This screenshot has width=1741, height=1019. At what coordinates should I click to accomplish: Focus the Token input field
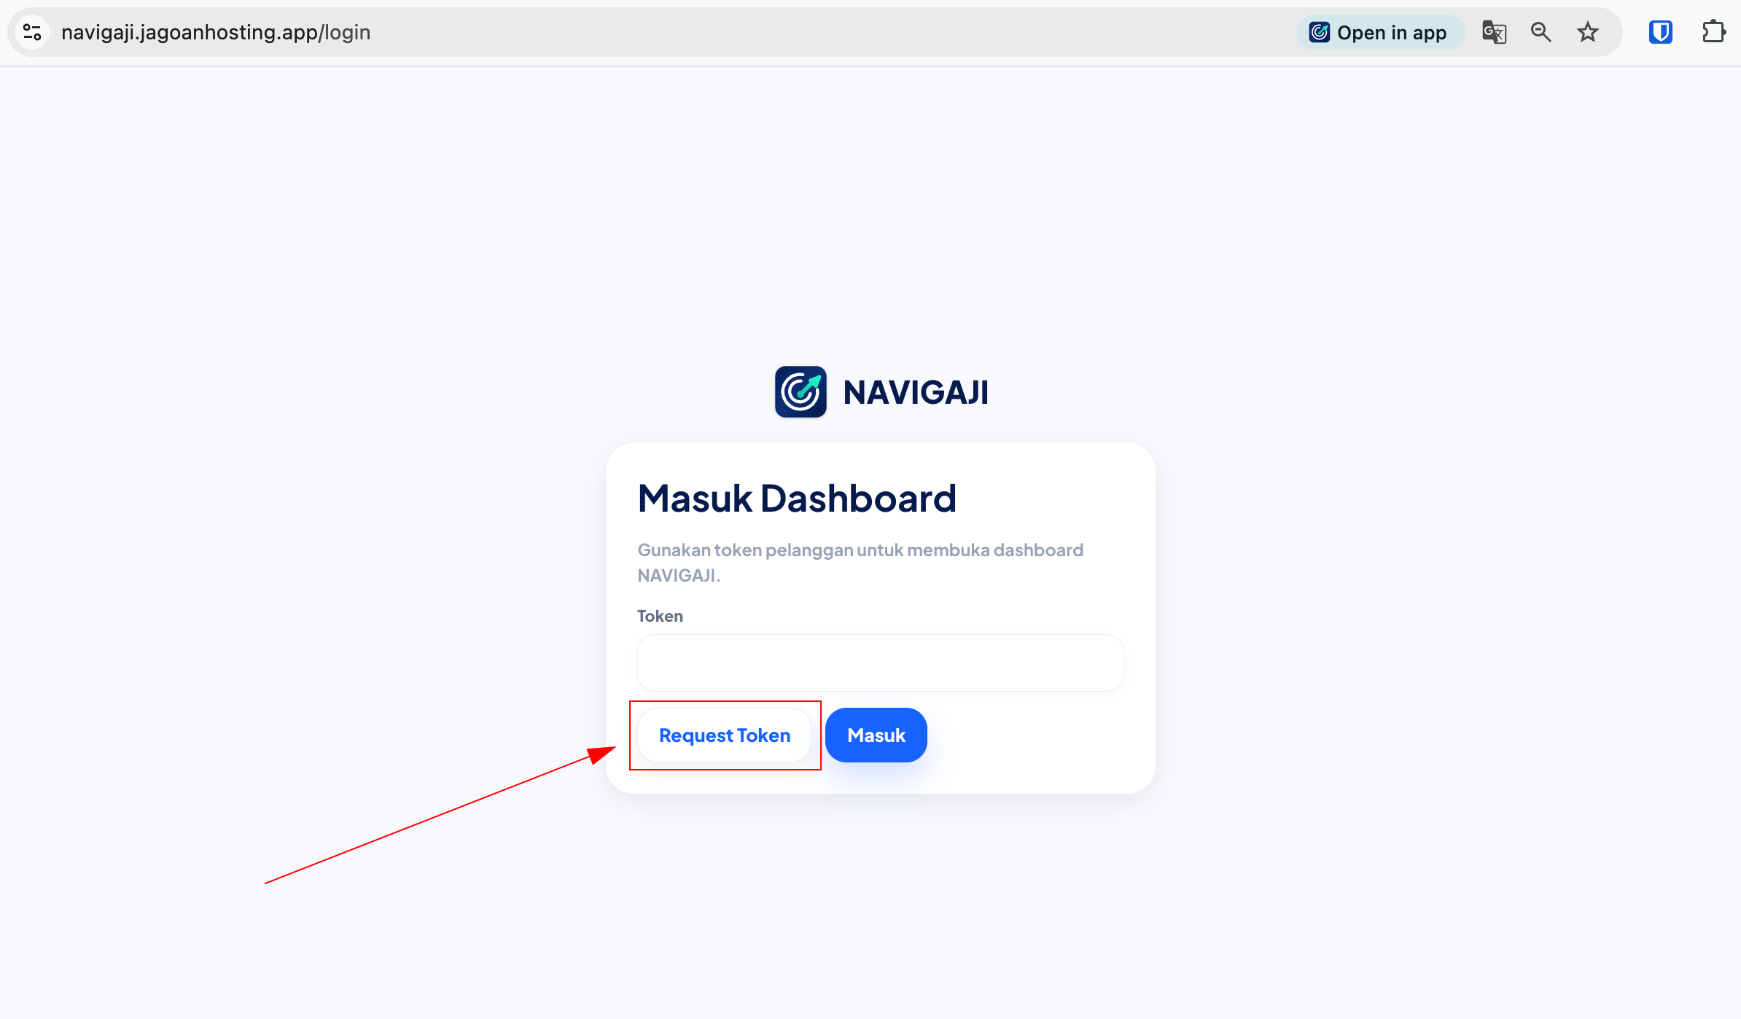[881, 663]
